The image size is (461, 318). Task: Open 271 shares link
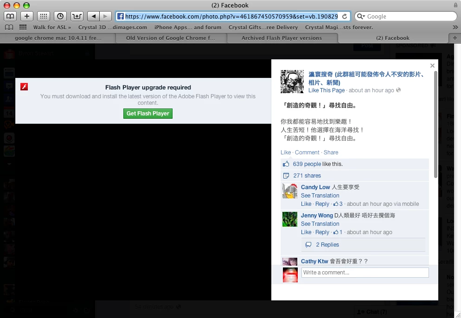(307, 176)
